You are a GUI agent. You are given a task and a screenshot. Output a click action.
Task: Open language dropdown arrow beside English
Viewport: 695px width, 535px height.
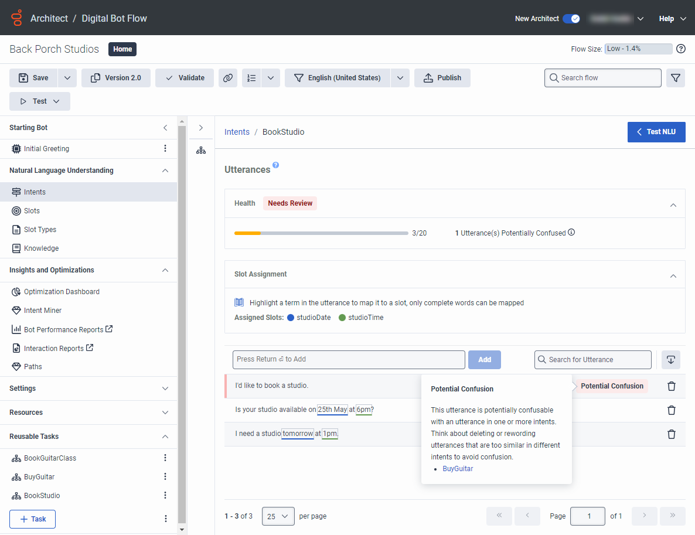click(400, 78)
